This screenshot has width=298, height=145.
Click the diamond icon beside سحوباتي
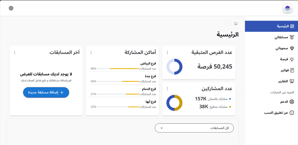[x=292, y=48]
